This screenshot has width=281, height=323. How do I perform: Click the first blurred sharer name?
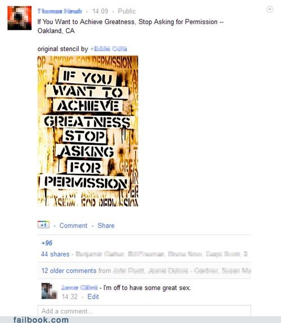100,254
